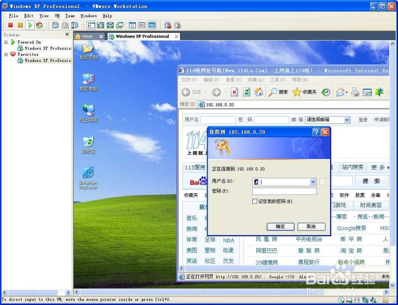The width and height of the screenshot is (398, 305).
Task: Click the 用户名 field on the webpage
Action: [x=218, y=120]
